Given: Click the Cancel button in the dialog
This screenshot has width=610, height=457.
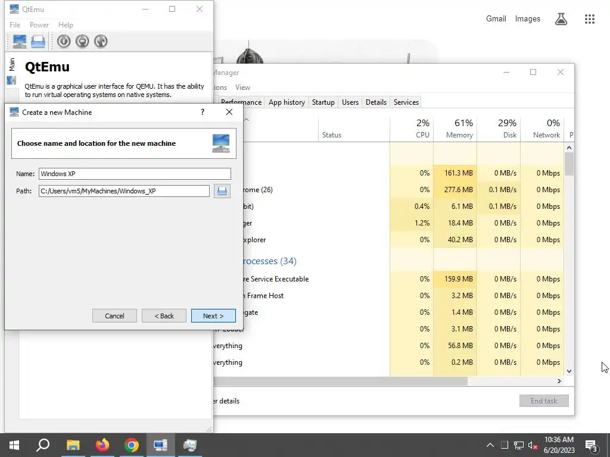Looking at the screenshot, I should [x=114, y=316].
